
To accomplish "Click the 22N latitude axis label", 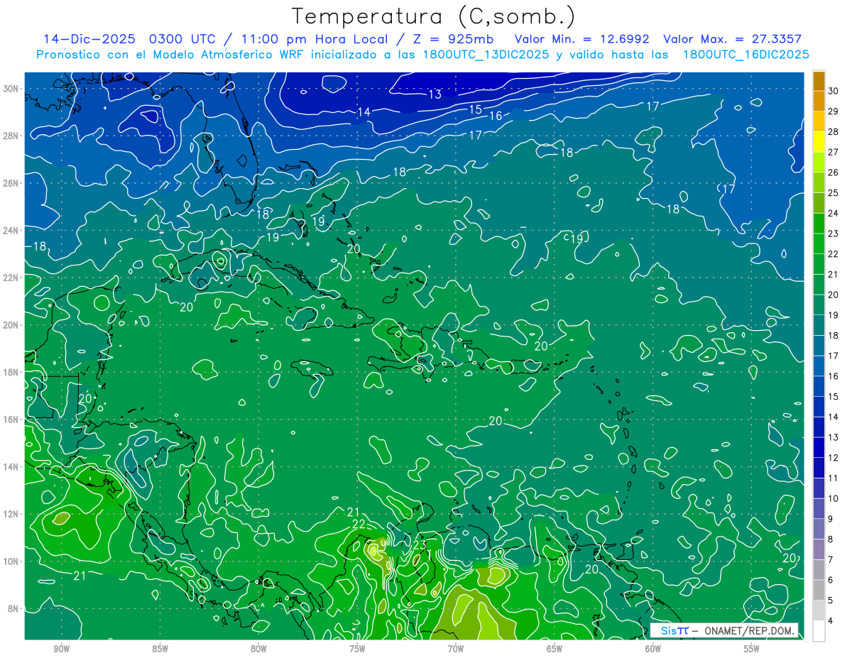I will click(x=12, y=278).
